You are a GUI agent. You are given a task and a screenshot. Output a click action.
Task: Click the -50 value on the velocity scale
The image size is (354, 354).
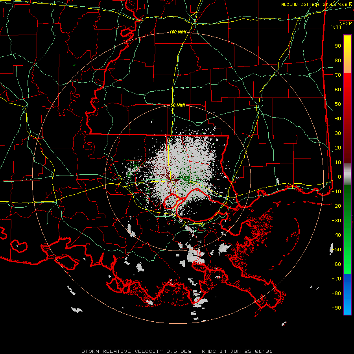336,250
